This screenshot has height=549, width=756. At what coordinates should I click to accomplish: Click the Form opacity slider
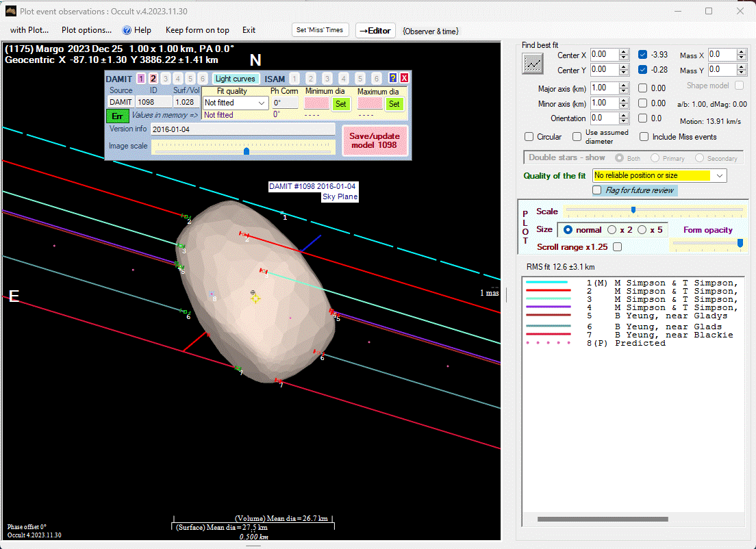(707, 243)
